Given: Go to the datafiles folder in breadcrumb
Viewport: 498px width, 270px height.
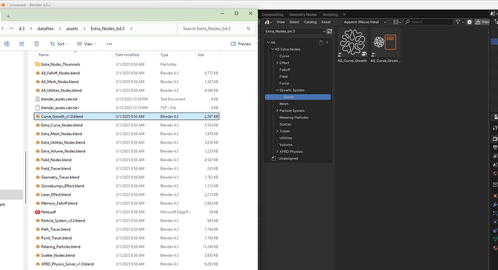Looking at the screenshot, I should point(45,29).
